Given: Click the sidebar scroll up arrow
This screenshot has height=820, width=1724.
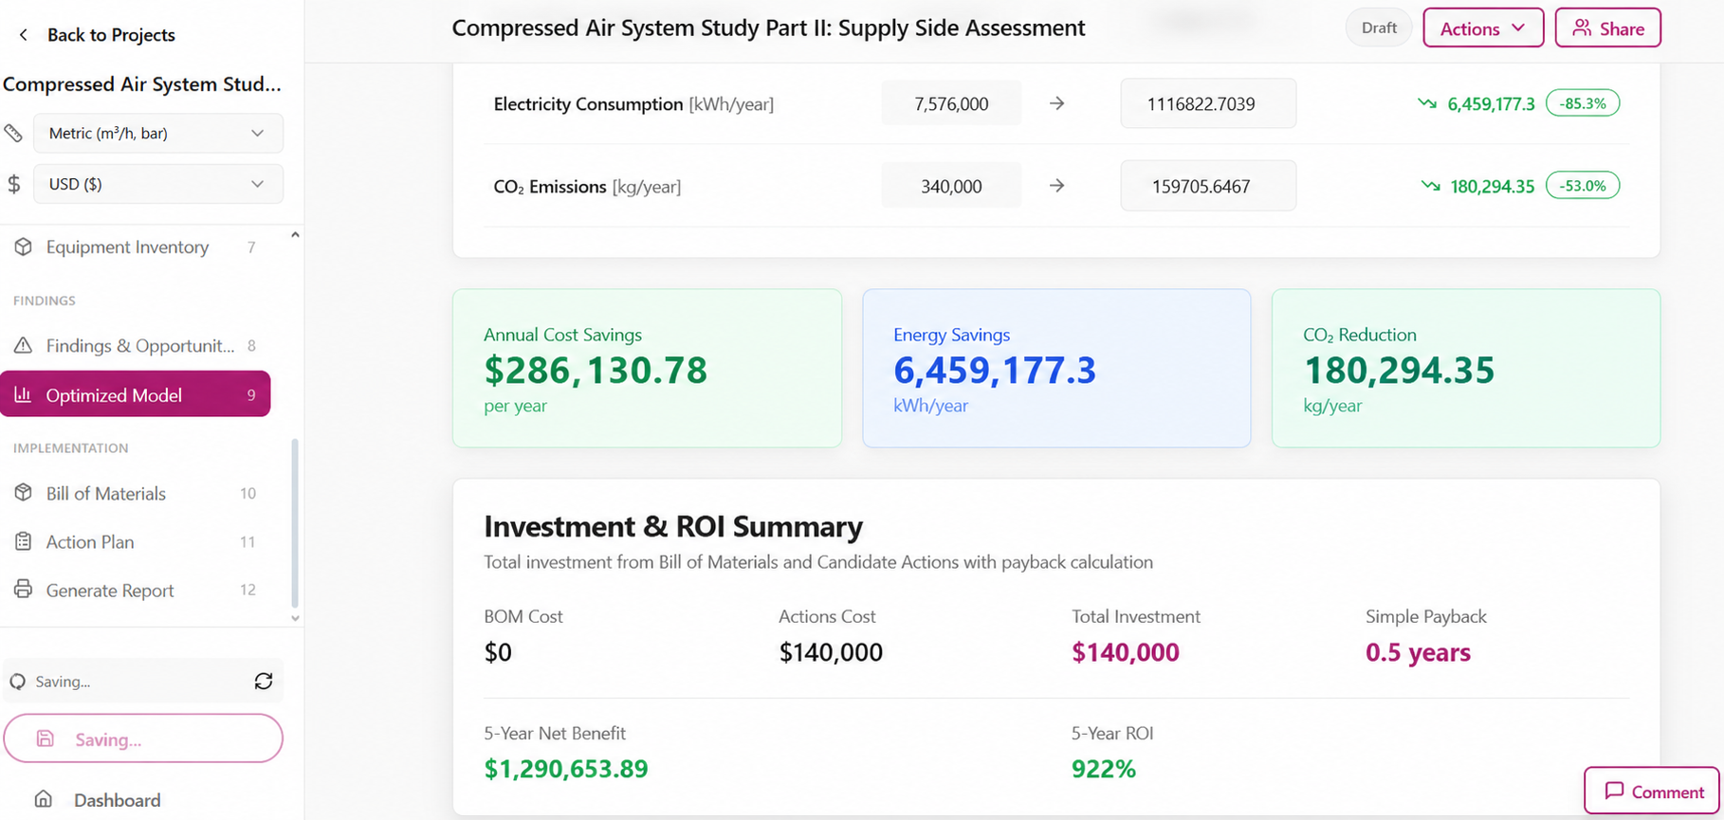Looking at the screenshot, I should click(295, 235).
